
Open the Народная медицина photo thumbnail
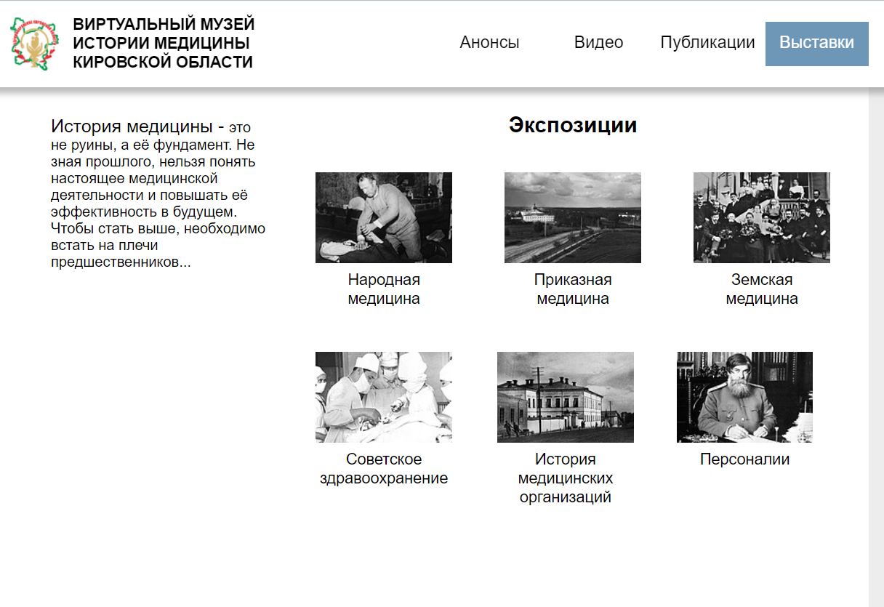point(384,217)
